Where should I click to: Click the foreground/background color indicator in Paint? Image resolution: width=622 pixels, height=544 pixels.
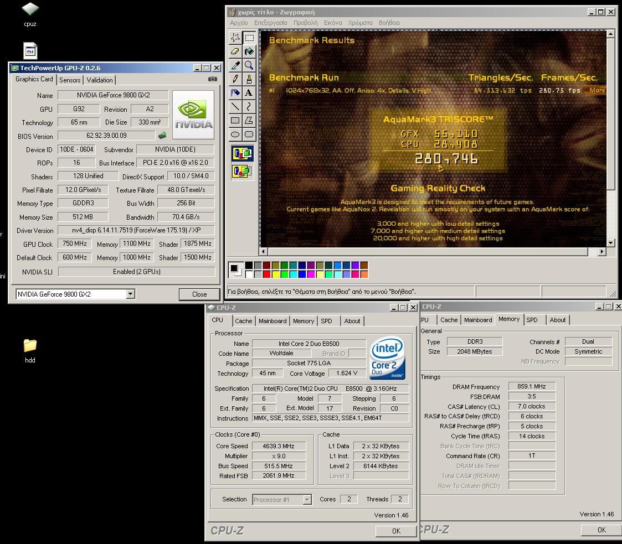[235, 270]
